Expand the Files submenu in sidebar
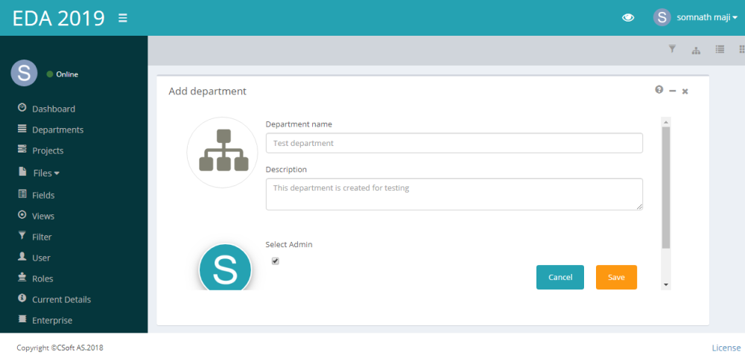The image size is (745, 361). click(x=45, y=173)
